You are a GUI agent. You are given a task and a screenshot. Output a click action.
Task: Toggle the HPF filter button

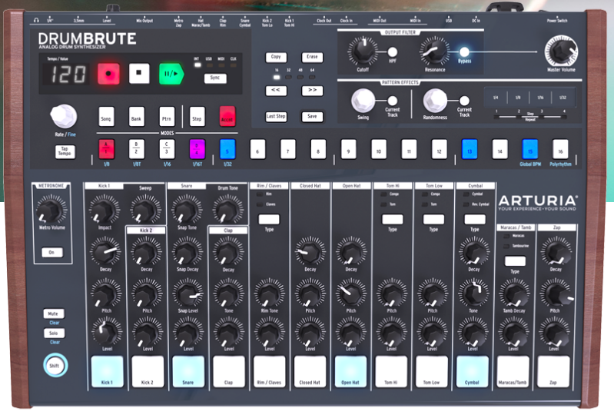pos(393,51)
